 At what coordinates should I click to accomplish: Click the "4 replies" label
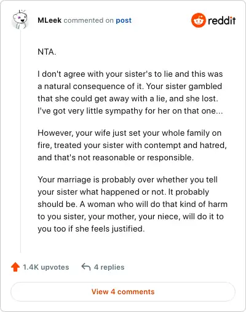tap(109, 267)
